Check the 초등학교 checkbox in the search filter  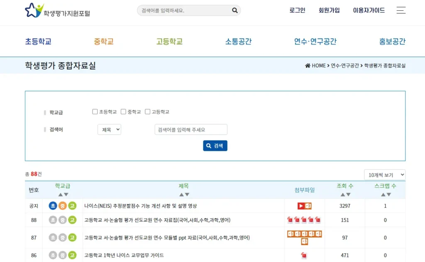pyautogui.click(x=95, y=111)
